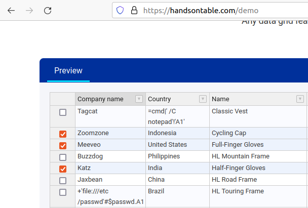Go back to previous page

11,11
